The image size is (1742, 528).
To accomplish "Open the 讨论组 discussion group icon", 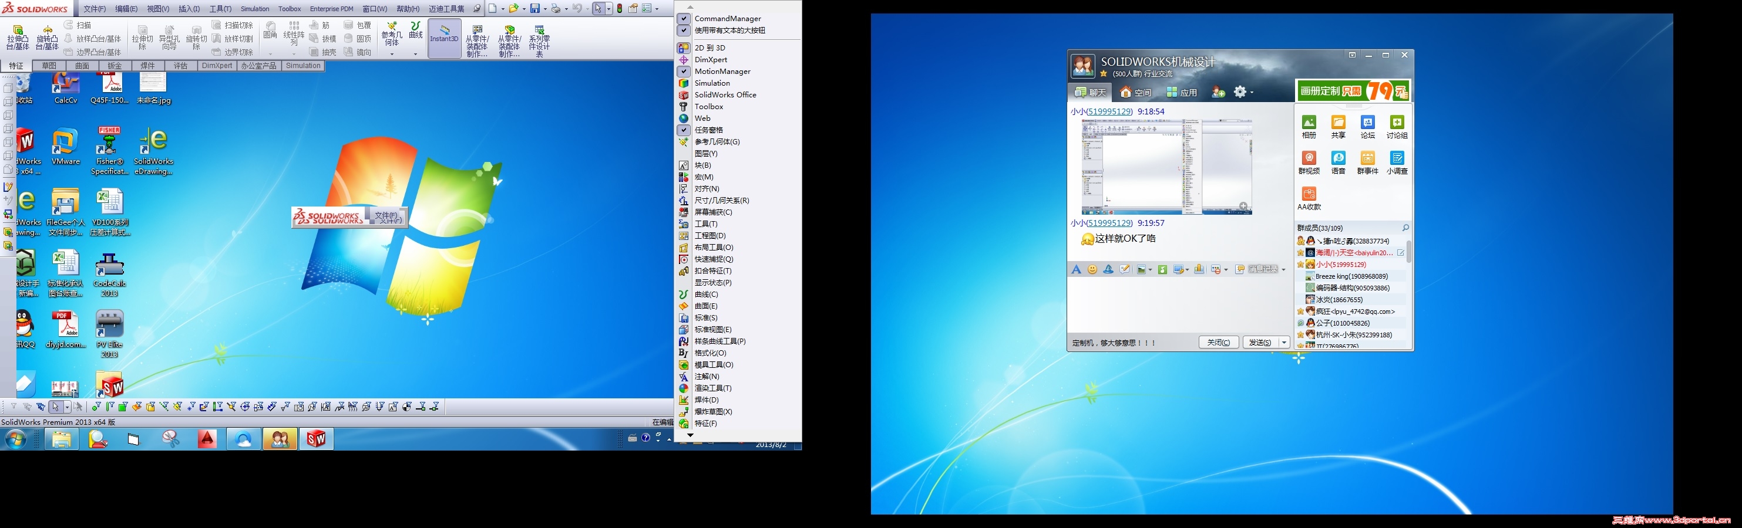I will point(1397,127).
